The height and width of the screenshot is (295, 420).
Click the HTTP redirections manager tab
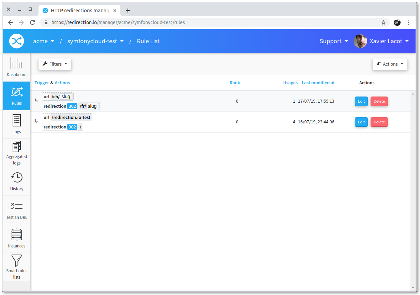79,11
